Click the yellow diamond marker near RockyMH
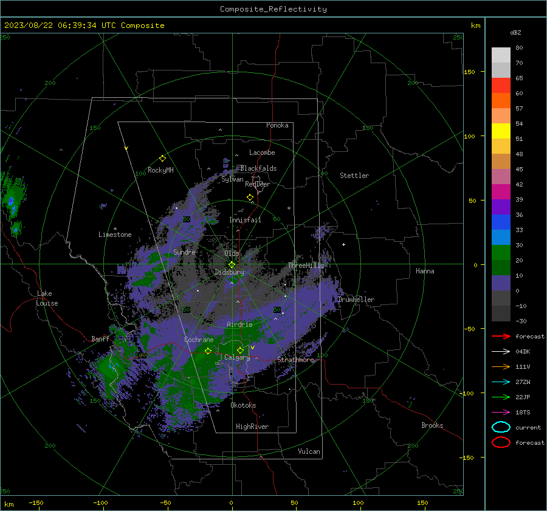Screen dimensions: 547x511 [162, 159]
